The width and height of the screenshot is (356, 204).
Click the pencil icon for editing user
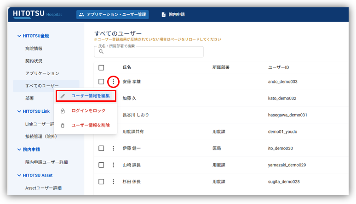(63, 96)
